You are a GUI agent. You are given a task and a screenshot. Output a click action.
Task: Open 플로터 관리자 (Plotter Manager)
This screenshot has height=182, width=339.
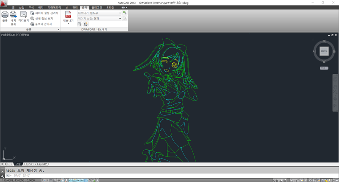pyautogui.click(x=41, y=24)
